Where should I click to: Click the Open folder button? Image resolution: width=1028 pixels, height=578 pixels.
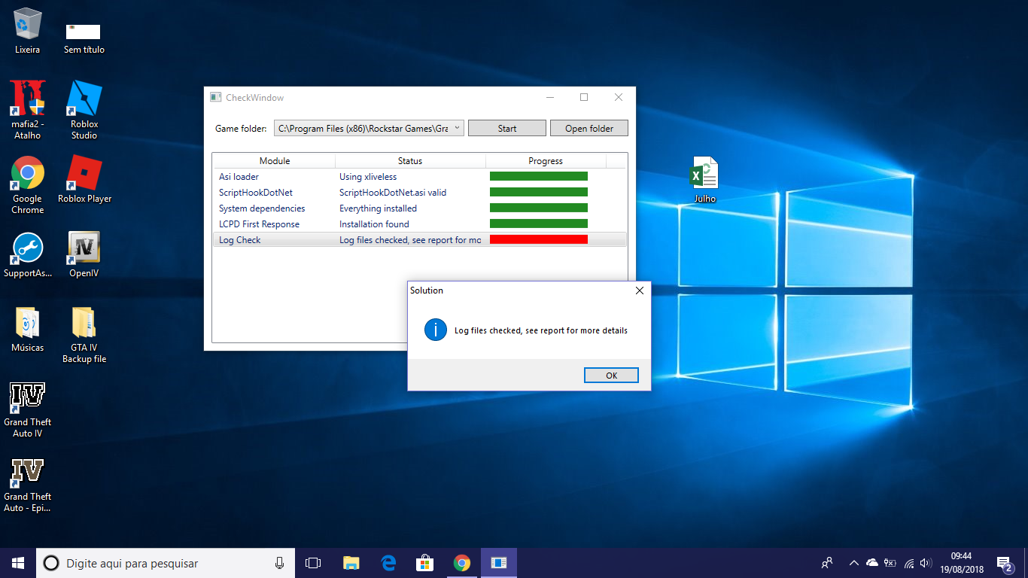pos(589,129)
